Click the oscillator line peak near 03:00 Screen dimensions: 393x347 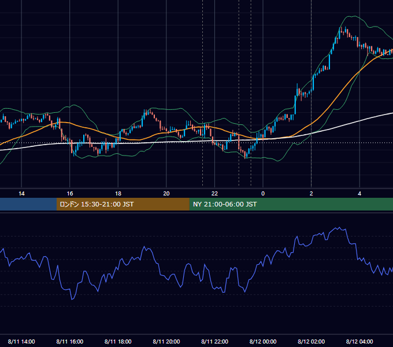pyautogui.click(x=339, y=228)
